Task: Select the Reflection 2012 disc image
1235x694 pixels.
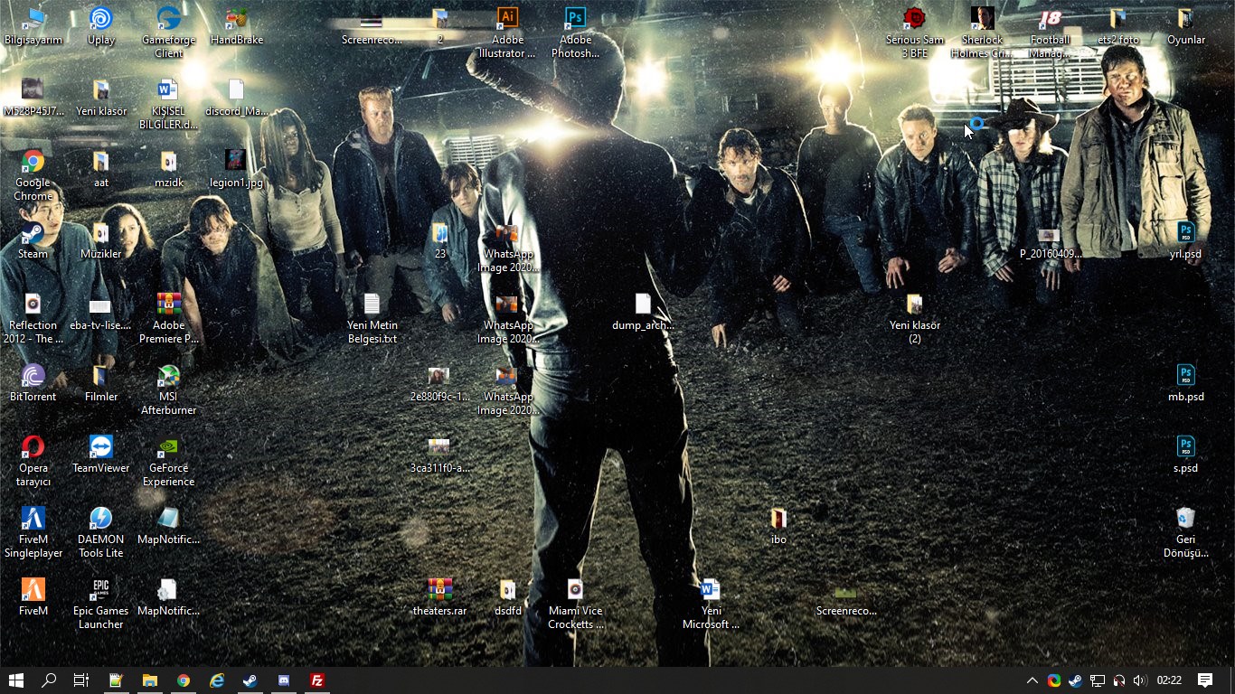Action: coord(33,318)
